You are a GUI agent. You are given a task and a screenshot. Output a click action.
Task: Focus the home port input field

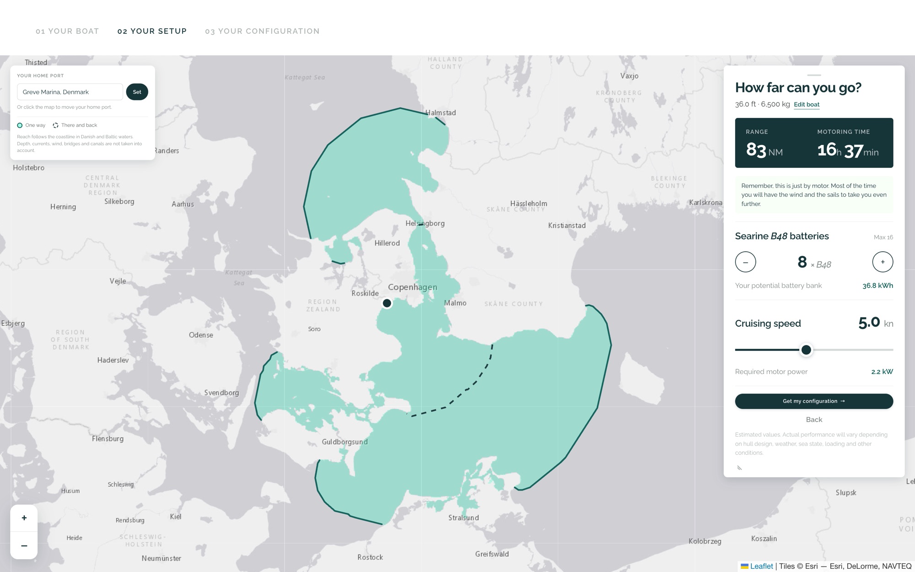(70, 92)
